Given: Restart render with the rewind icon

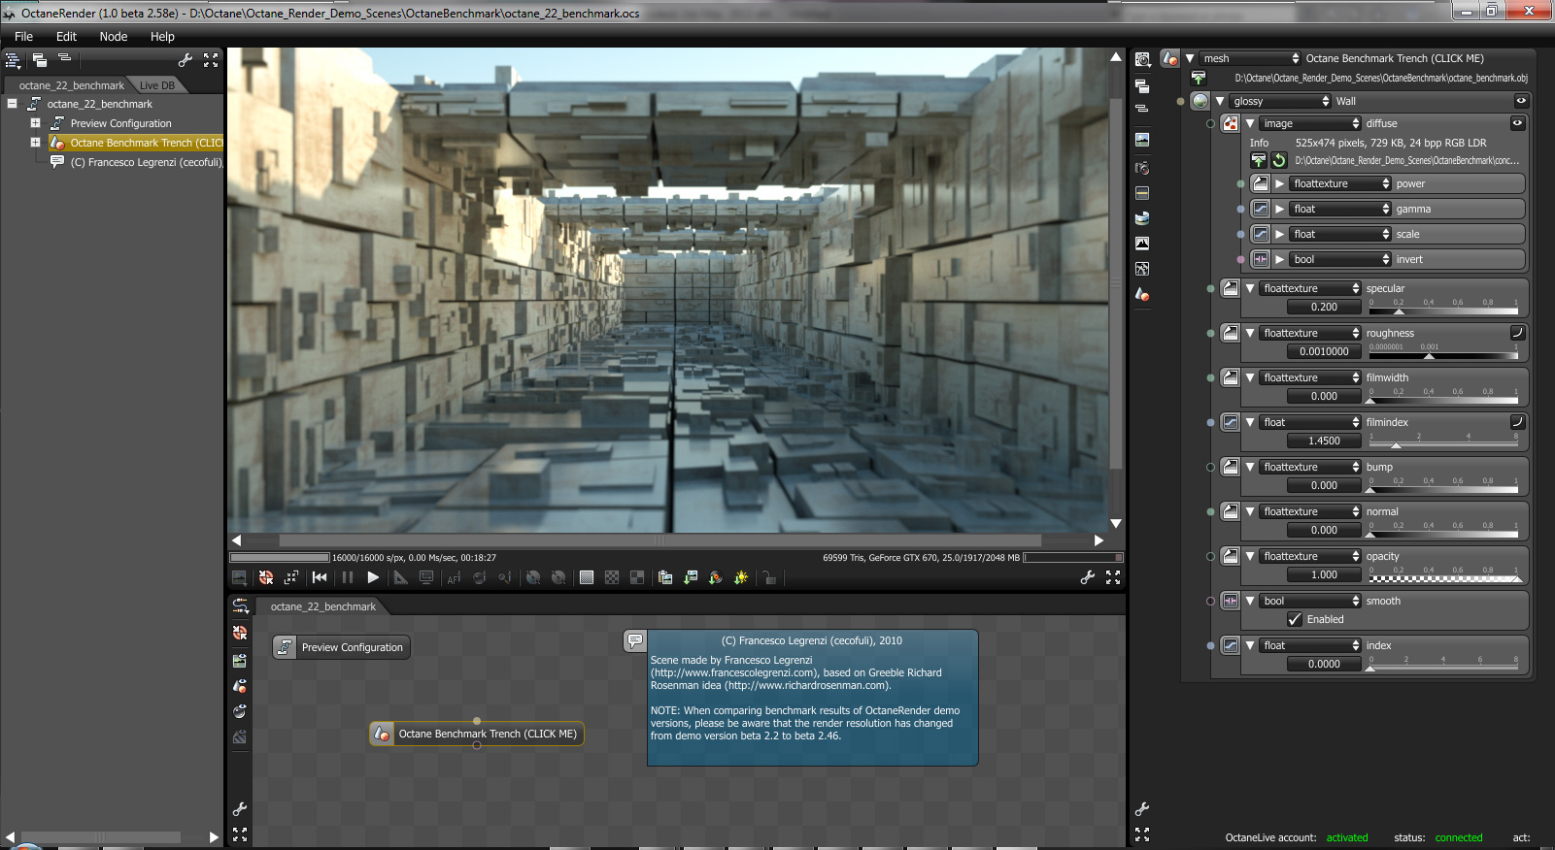Looking at the screenshot, I should [320, 577].
